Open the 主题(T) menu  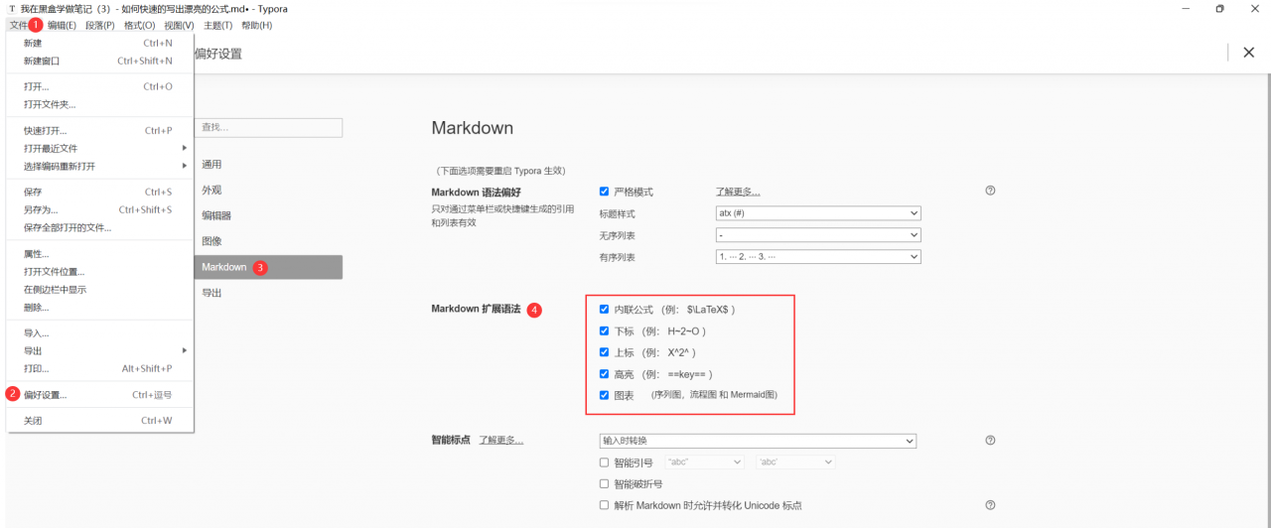(216, 25)
